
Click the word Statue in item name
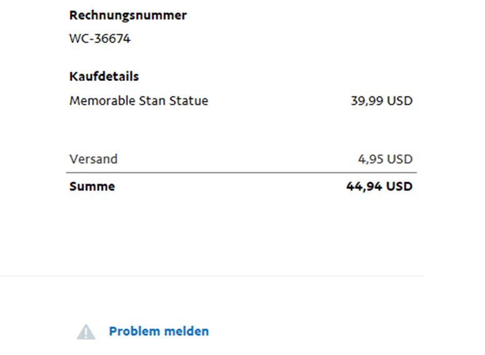pos(189,101)
